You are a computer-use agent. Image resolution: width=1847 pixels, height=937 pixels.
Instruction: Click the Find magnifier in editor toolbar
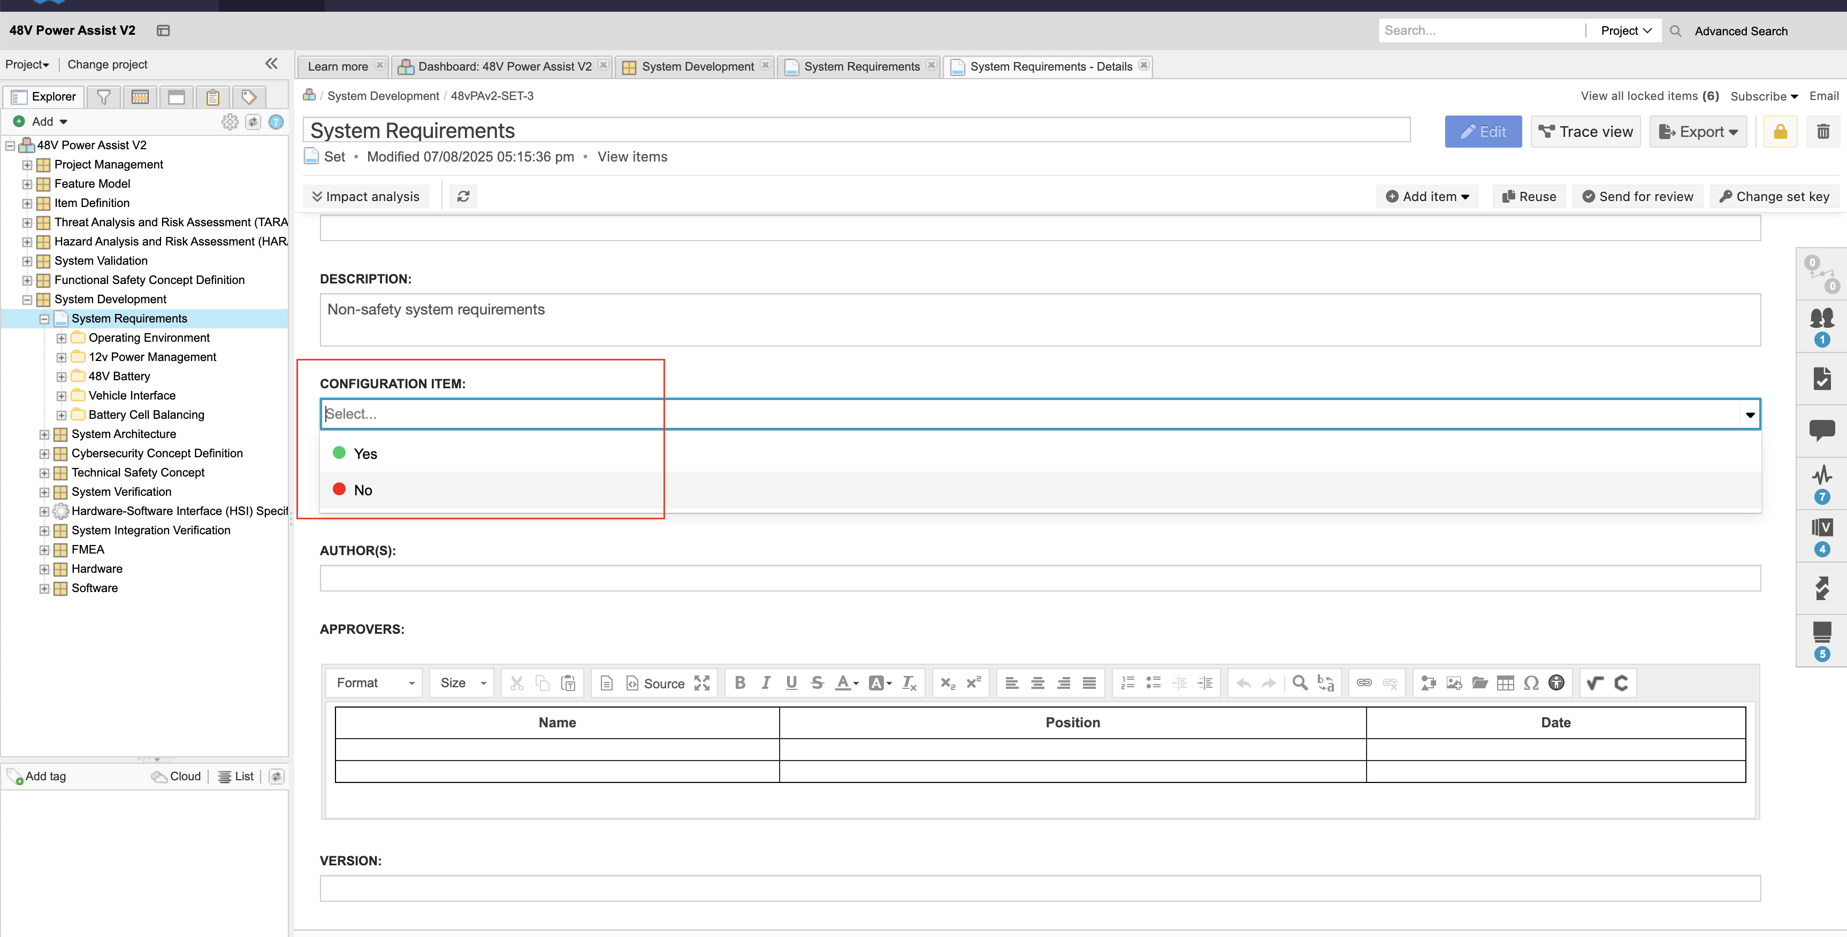click(1300, 682)
